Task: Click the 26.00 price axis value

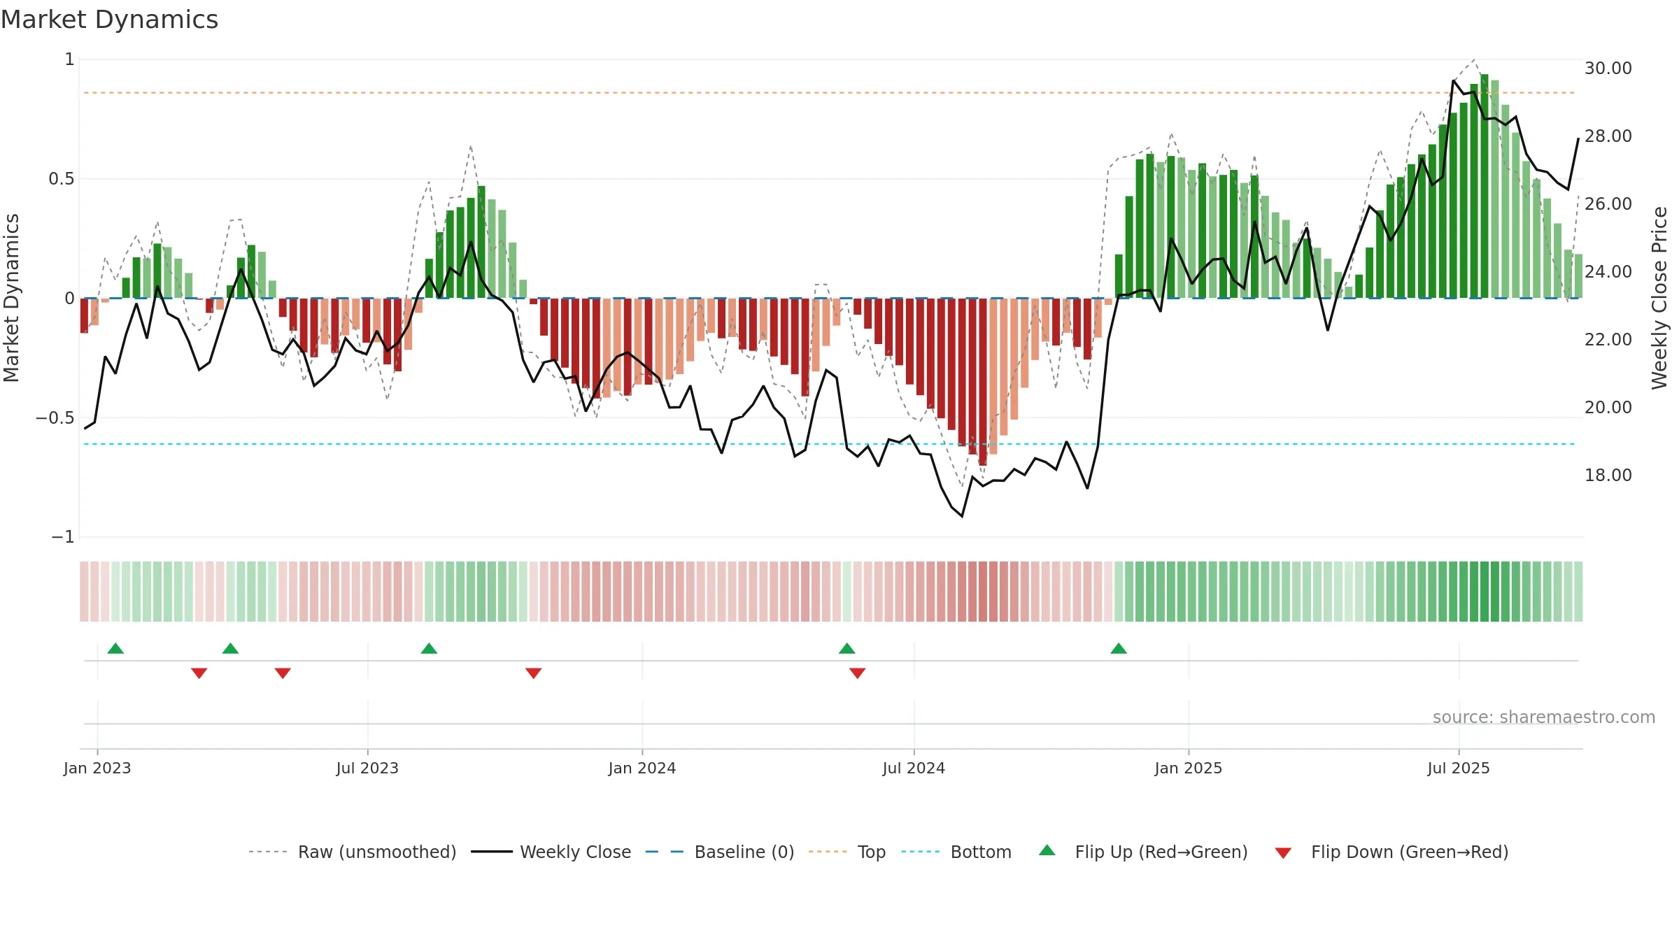Action: (x=1608, y=204)
